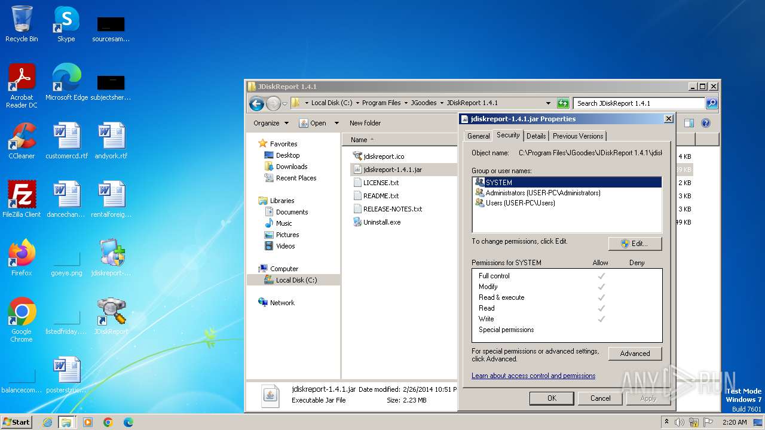Image resolution: width=765 pixels, height=430 pixels.
Task: Switch to the Security tab
Action: tap(508, 136)
